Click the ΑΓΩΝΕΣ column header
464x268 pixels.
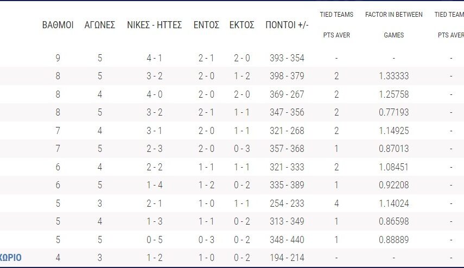[100, 25]
